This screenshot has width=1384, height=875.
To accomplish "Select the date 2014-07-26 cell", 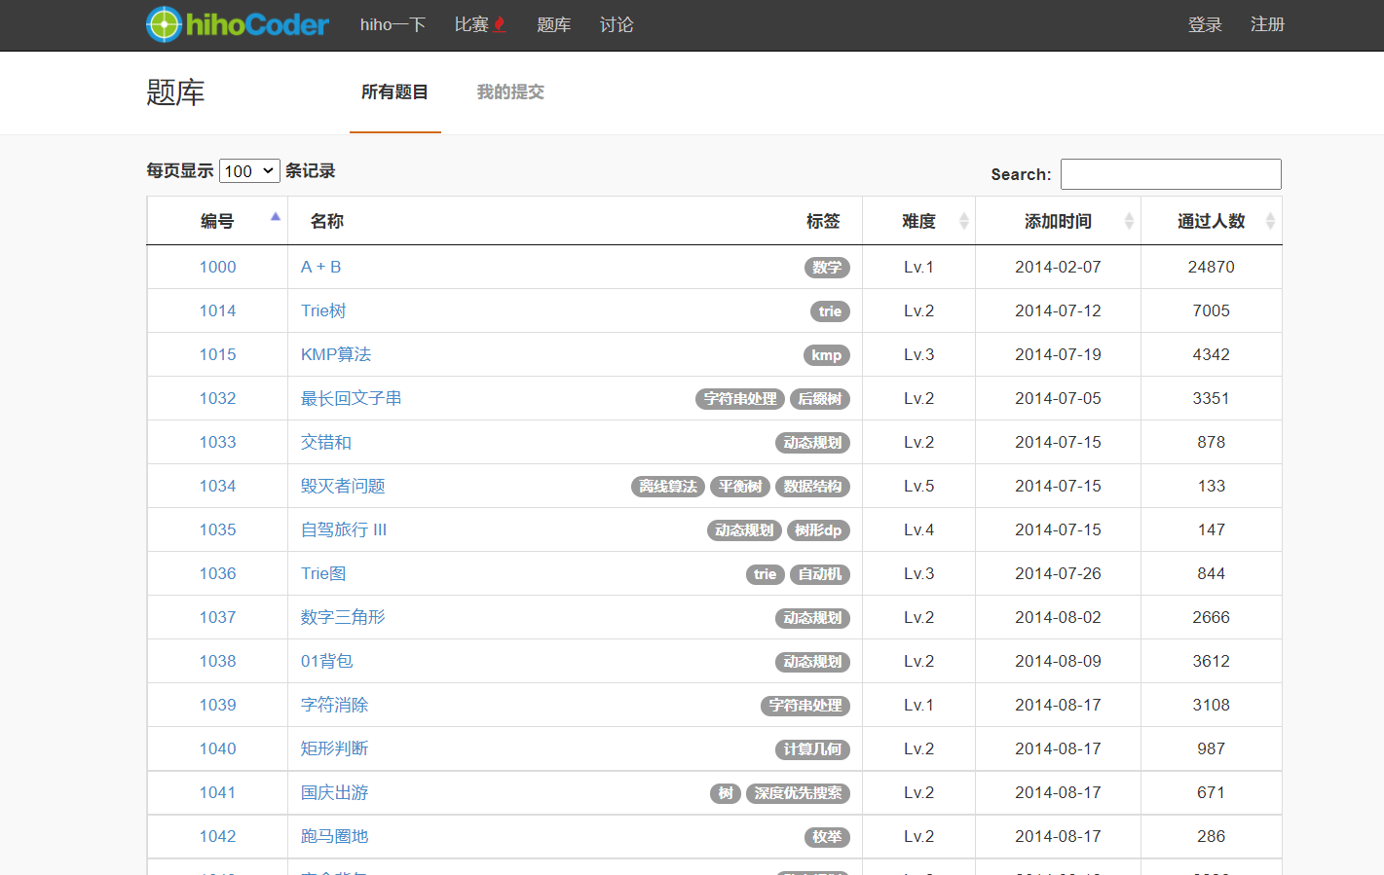I will click(x=1058, y=573).
